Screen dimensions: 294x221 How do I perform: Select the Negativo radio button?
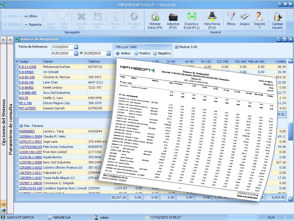pos(155,53)
